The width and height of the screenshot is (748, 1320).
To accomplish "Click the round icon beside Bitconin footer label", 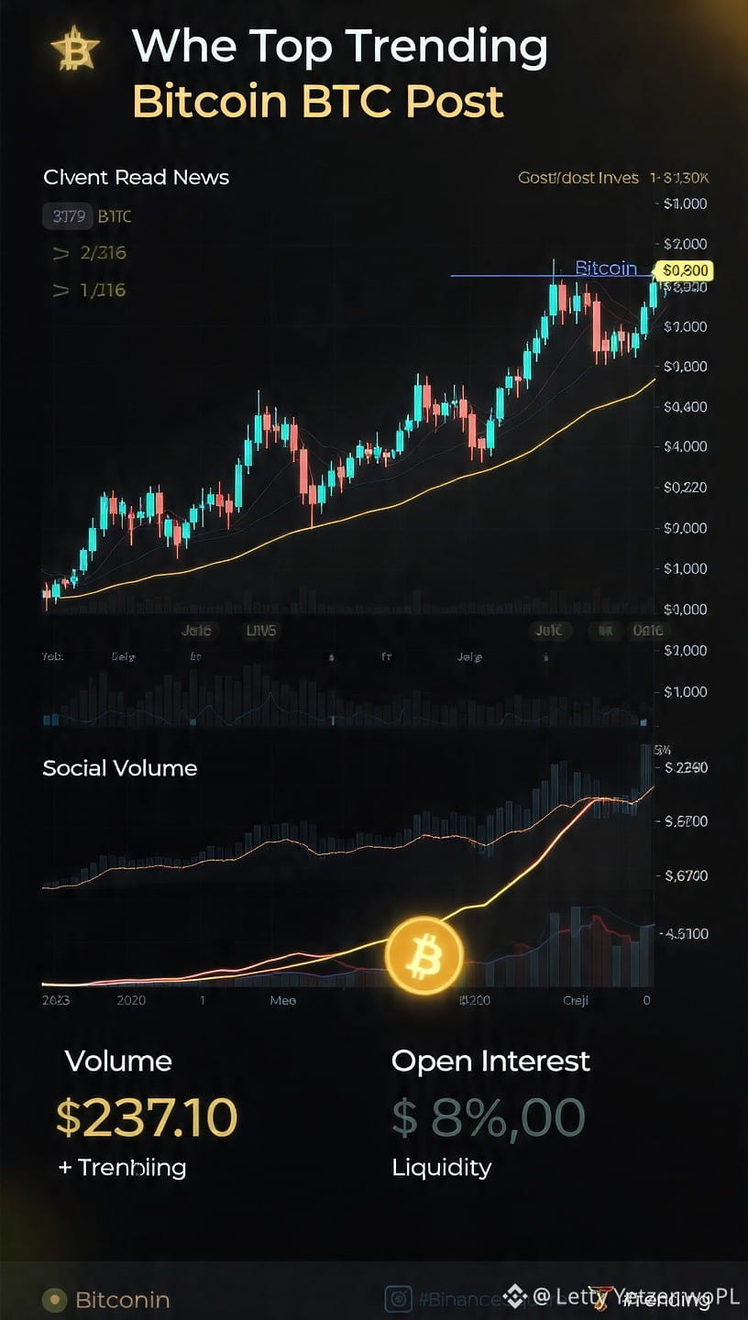I will coord(56,1299).
